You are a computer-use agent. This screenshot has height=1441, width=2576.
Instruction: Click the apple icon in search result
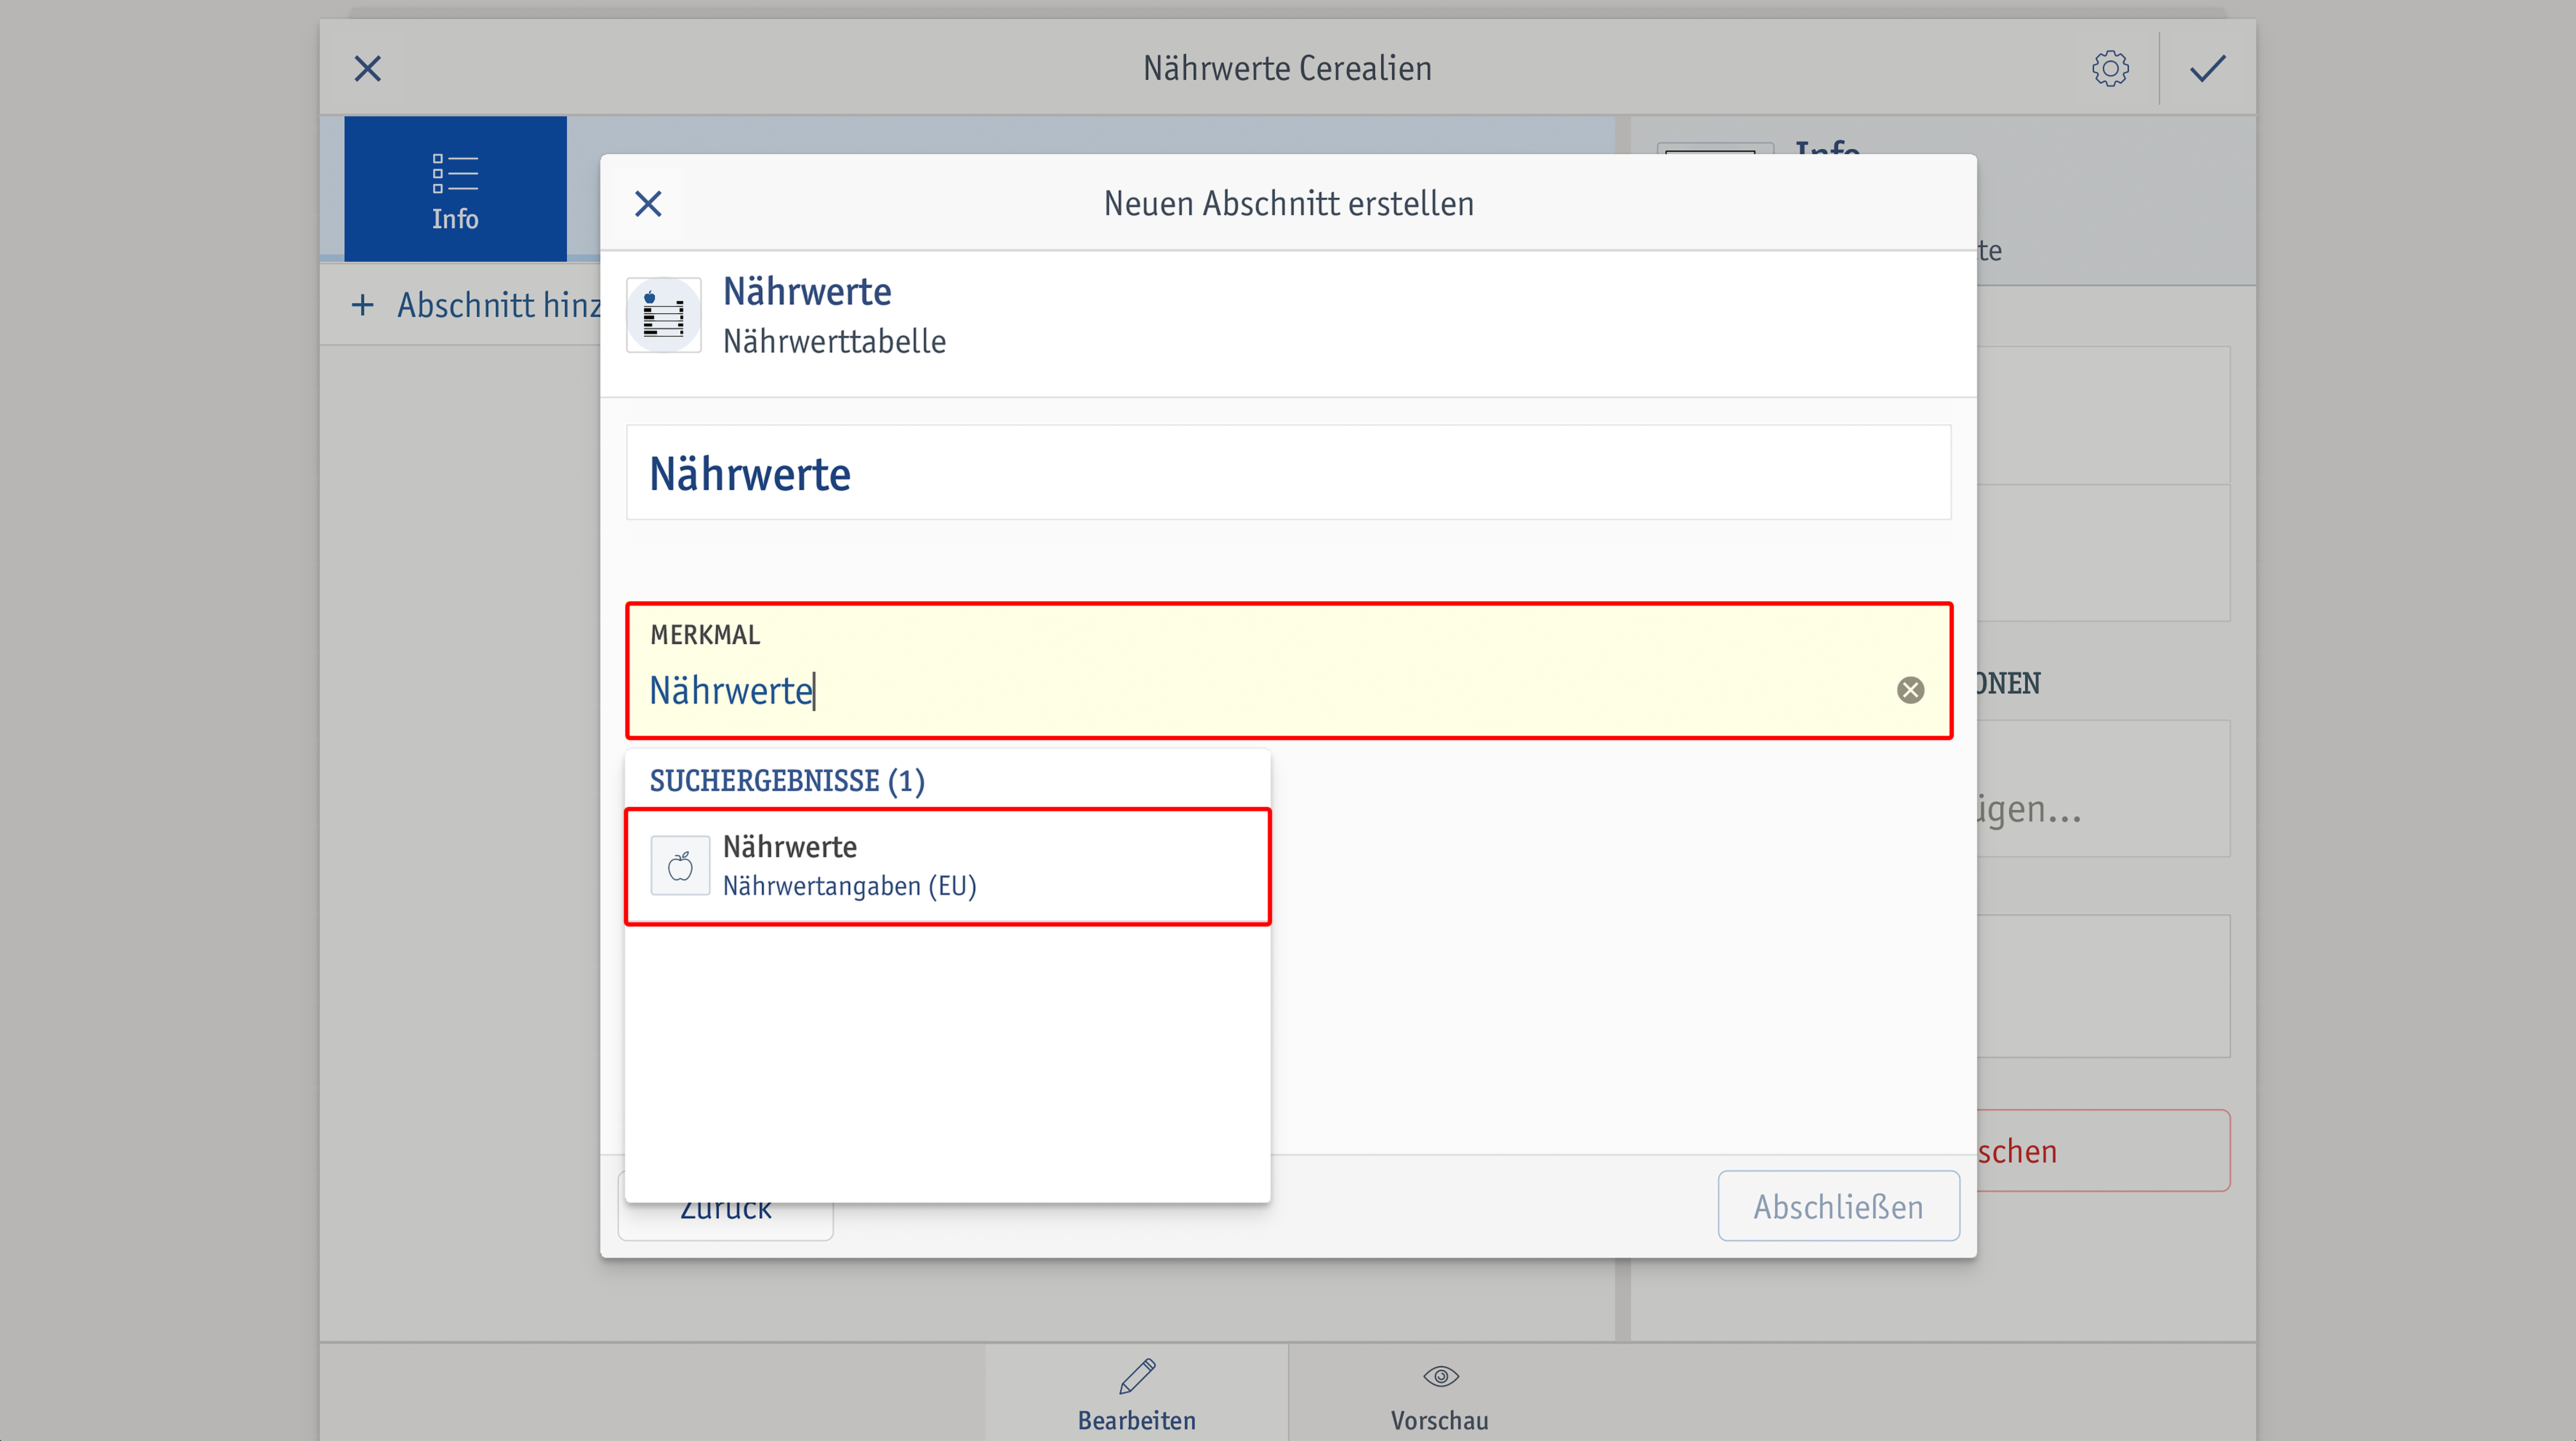[680, 866]
